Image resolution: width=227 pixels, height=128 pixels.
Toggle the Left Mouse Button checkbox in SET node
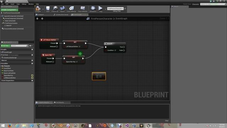(x=79, y=47)
